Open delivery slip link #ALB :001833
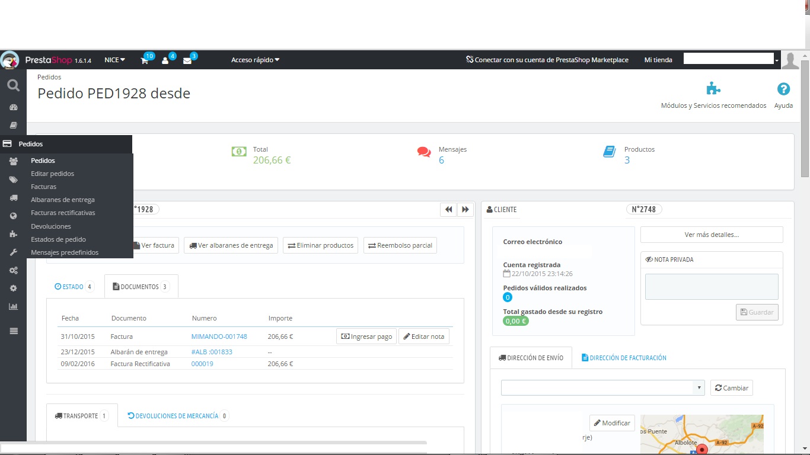The image size is (810, 455). point(212,352)
